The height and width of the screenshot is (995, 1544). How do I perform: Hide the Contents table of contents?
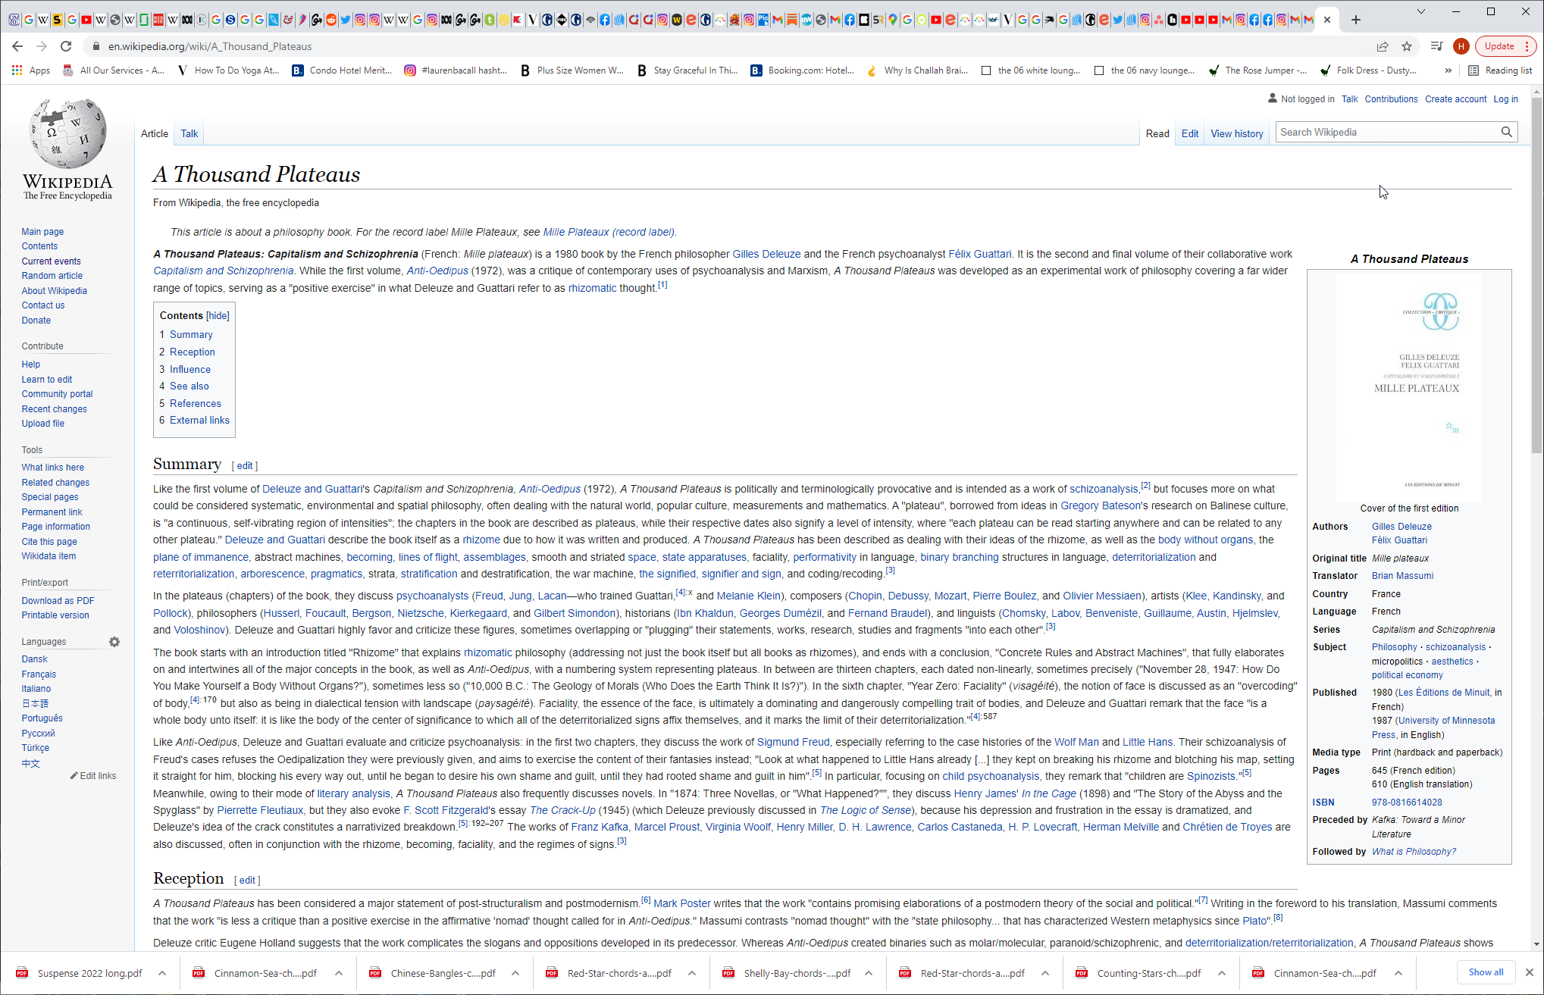click(x=218, y=316)
